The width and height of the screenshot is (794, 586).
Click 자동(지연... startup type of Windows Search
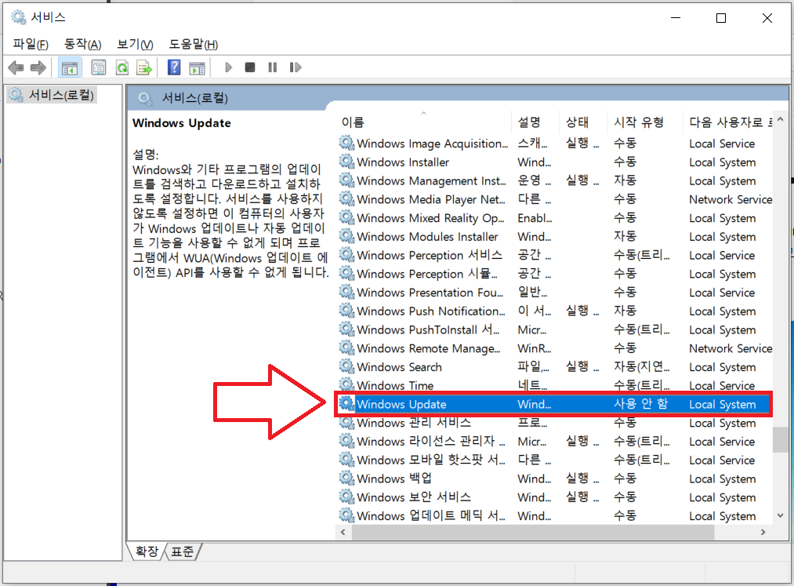(x=642, y=366)
